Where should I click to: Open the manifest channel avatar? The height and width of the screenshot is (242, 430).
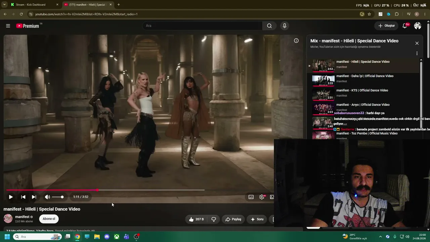8,219
